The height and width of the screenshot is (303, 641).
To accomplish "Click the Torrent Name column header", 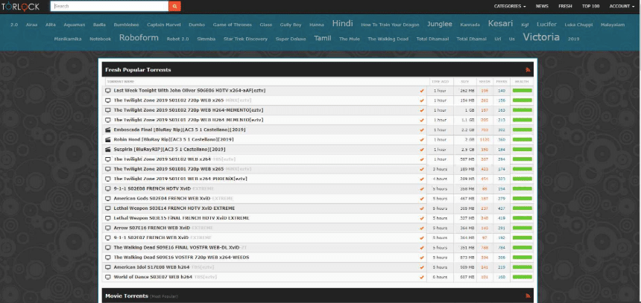I will coord(121,82).
